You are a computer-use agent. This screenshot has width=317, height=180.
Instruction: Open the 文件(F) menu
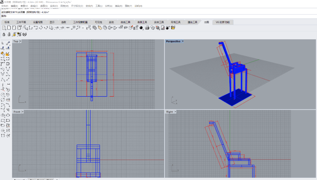click(x=4, y=6)
